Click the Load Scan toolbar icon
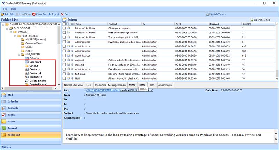 [x=17, y=14]
